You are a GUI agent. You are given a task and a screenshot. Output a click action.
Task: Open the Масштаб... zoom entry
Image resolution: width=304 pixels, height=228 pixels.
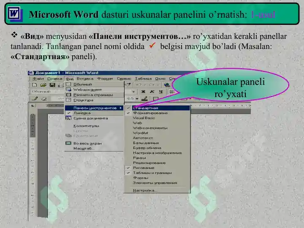pyautogui.click(x=94, y=148)
